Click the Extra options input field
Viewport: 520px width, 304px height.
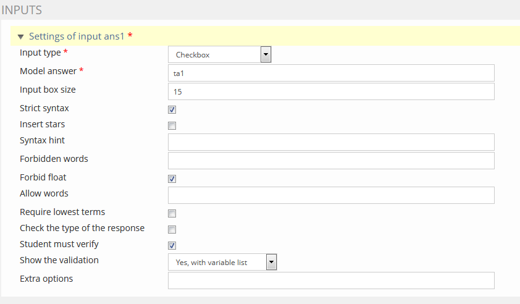click(331, 281)
